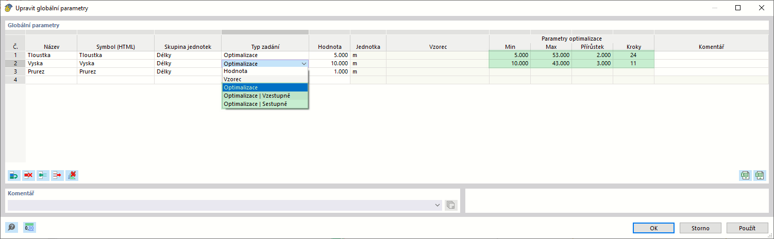Image resolution: width=774 pixels, height=239 pixels.
Task: Choose Hodnota from the dropdown list
Action: (x=265, y=71)
